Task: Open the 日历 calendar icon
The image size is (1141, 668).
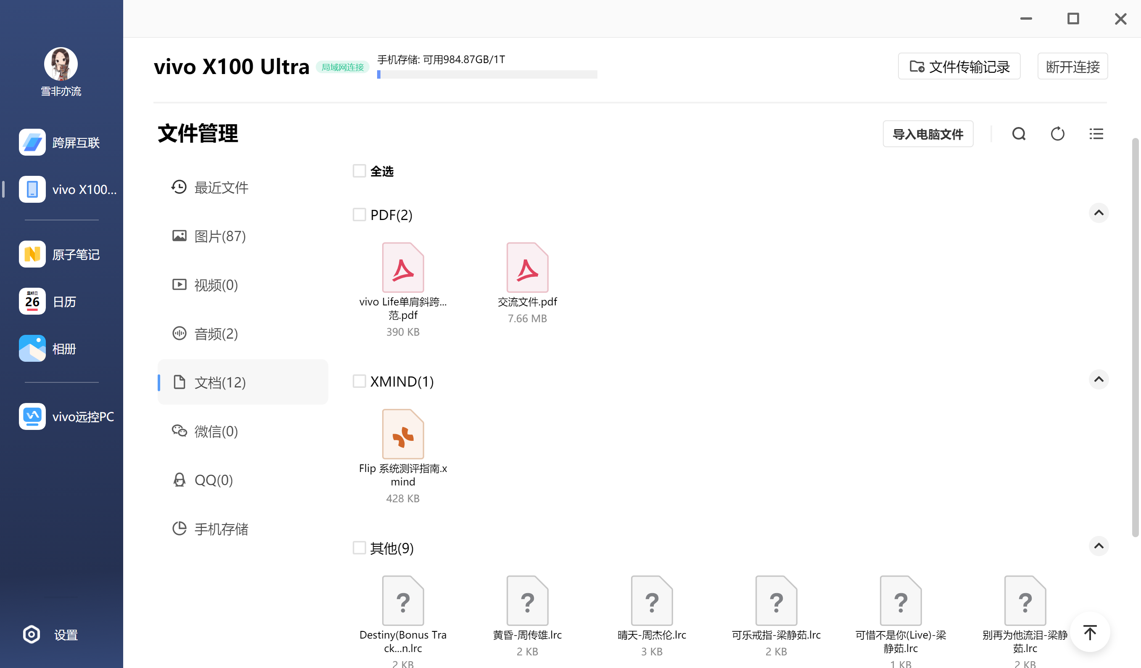Action: tap(32, 301)
